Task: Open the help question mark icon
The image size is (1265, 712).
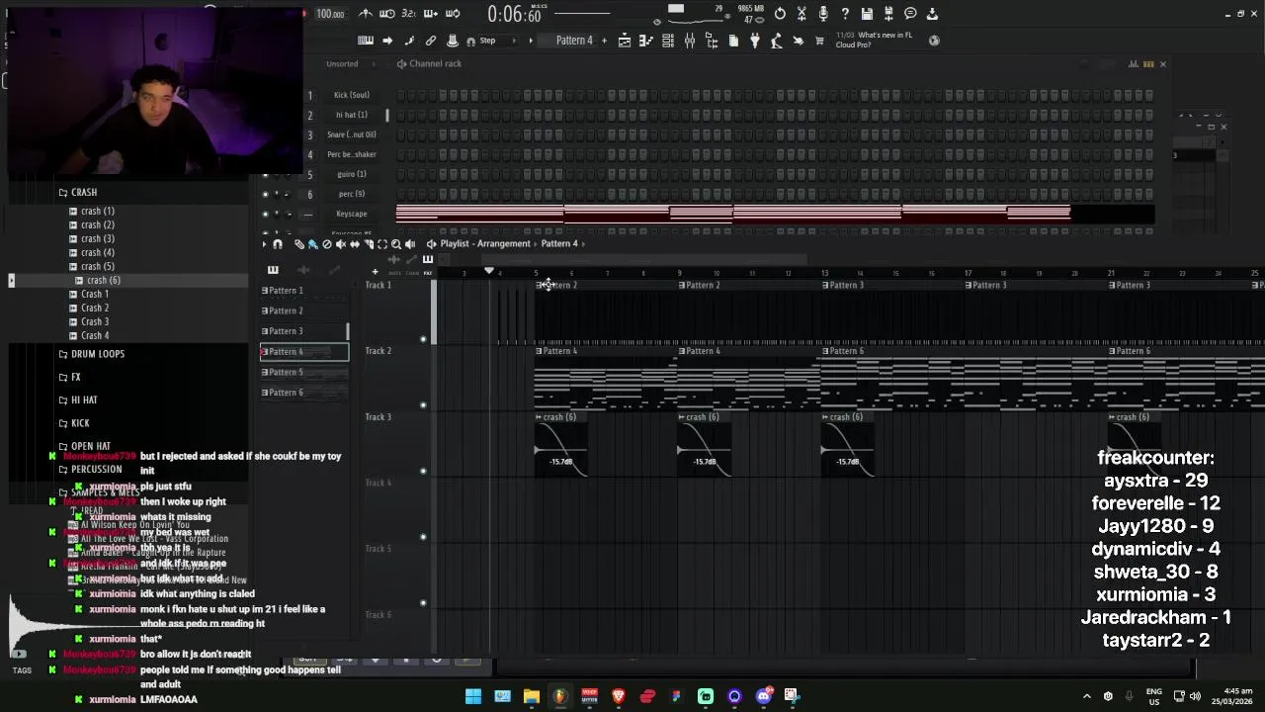Action: click(x=845, y=14)
